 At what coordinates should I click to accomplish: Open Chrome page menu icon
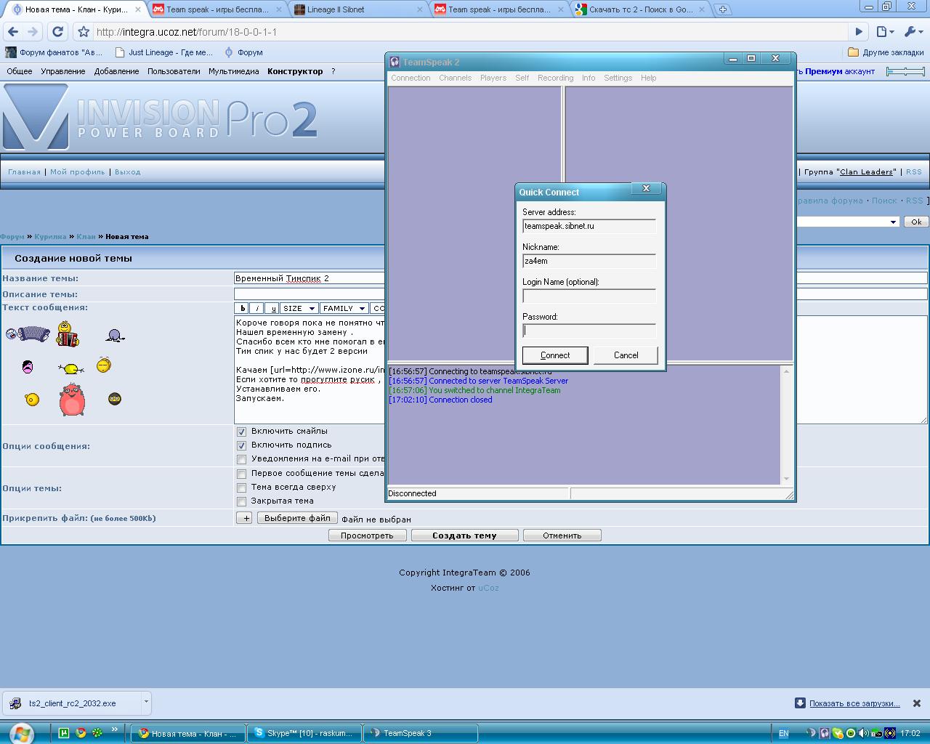[883, 32]
